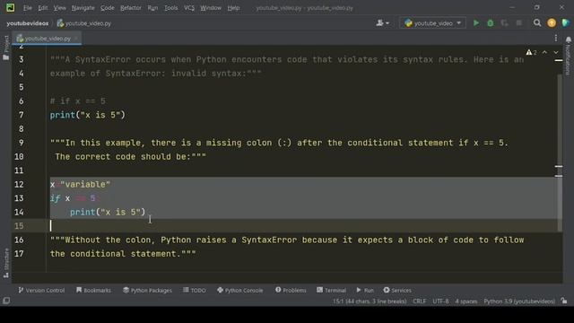Open Problems tool window

291,290
